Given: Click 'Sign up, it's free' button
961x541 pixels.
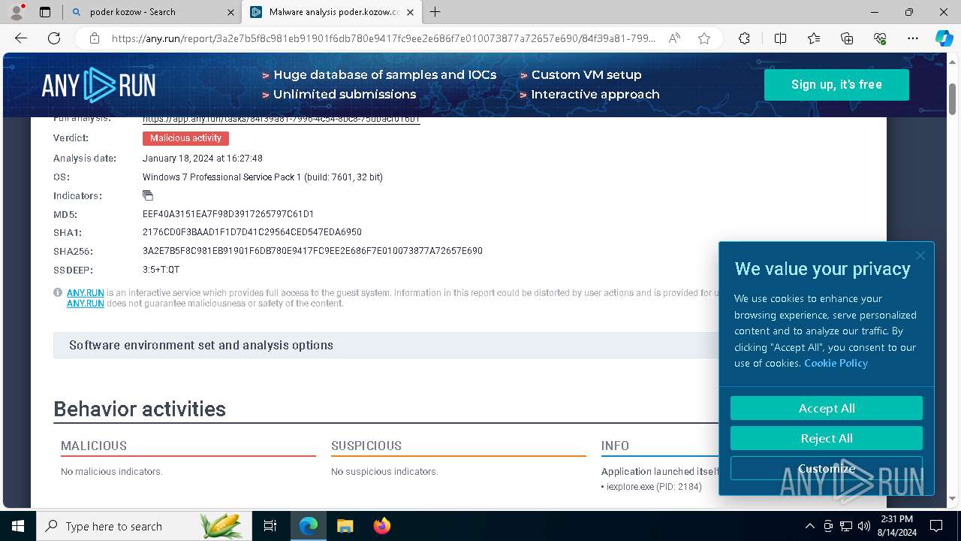Looking at the screenshot, I should tap(836, 85).
